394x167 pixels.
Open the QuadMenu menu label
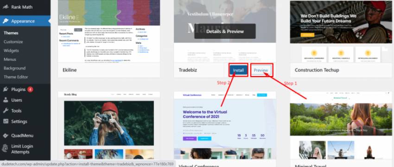pos(22,136)
